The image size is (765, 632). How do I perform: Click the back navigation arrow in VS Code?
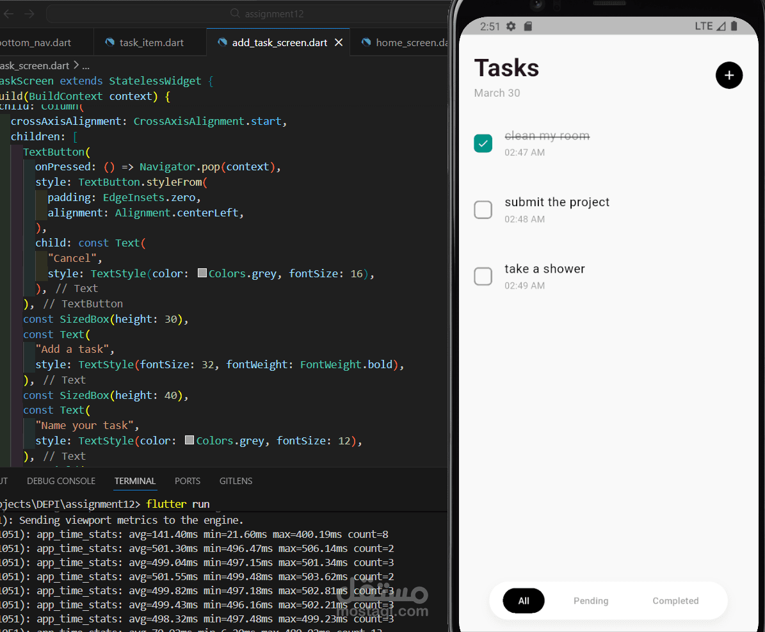coord(8,13)
